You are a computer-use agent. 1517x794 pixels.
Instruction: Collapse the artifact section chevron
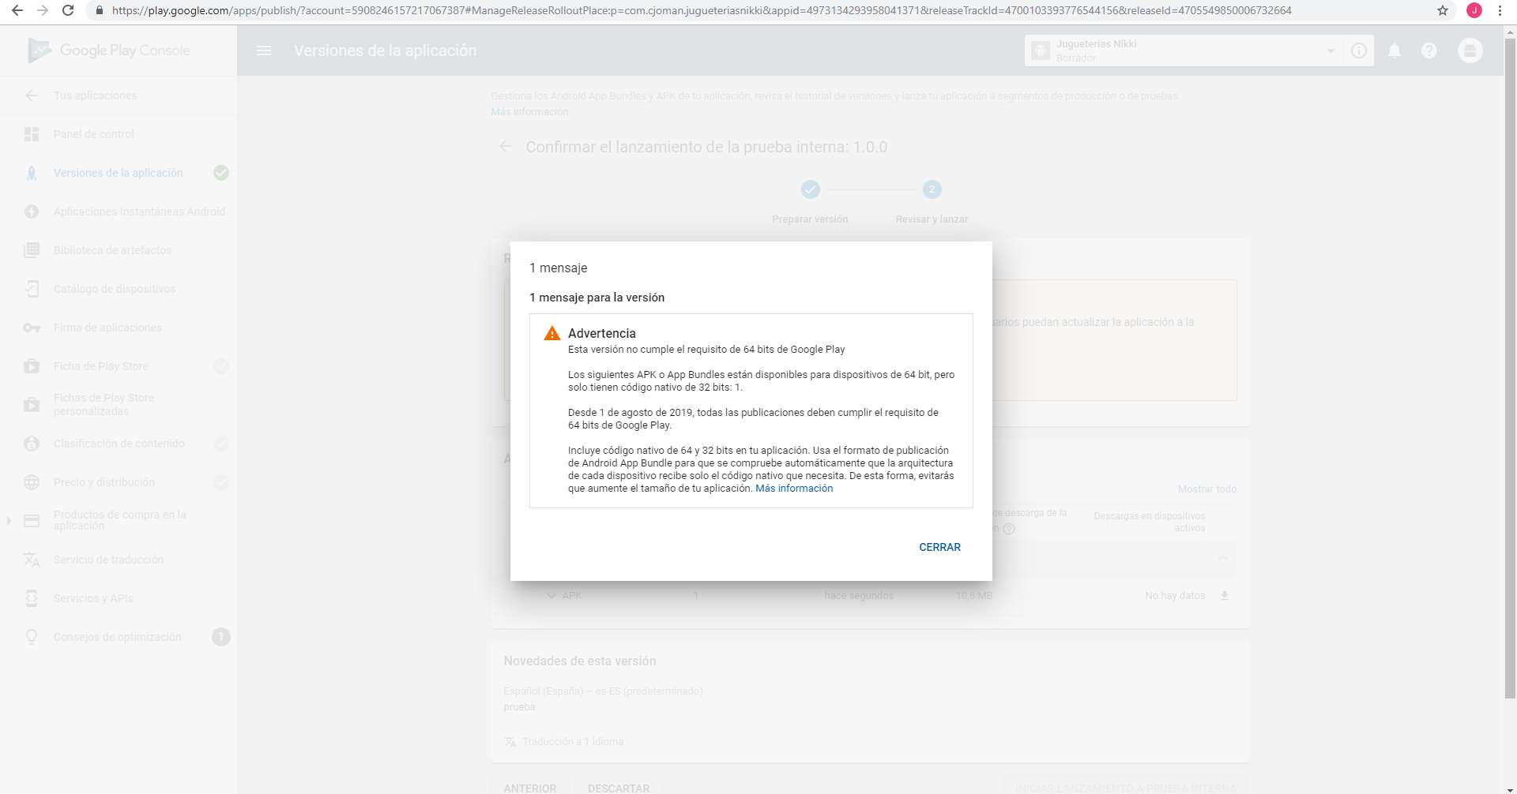(1223, 558)
